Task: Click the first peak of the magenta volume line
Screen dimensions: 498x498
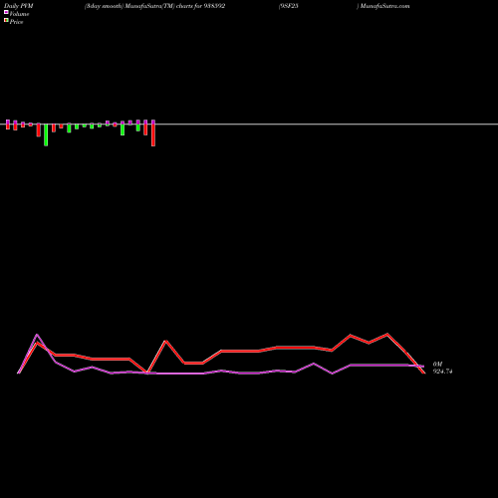Action: click(x=37, y=335)
